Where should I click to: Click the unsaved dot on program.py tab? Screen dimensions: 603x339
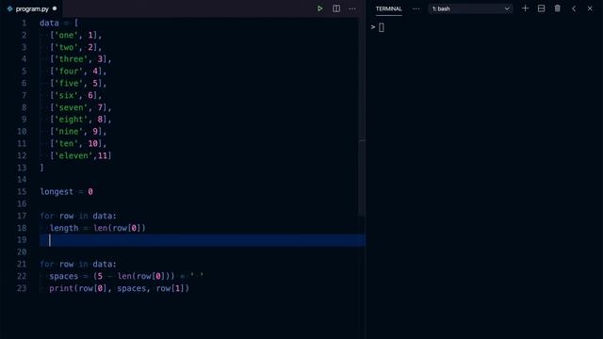point(55,8)
